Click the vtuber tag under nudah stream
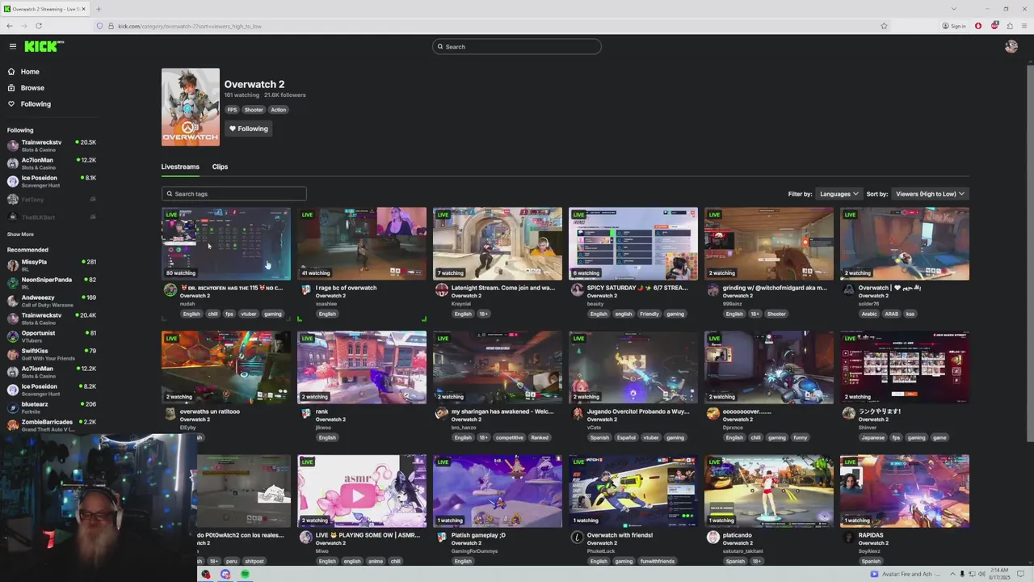This screenshot has height=582, width=1034. [250, 314]
